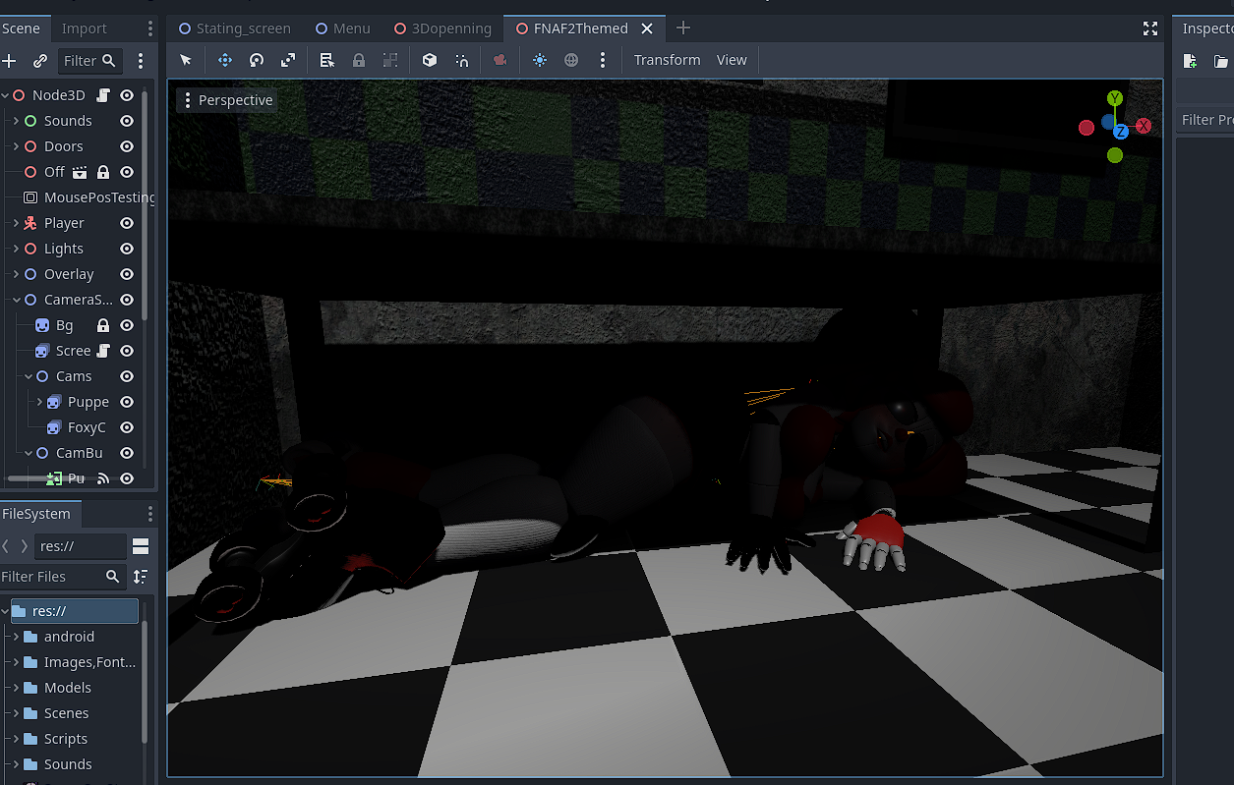Image resolution: width=1234 pixels, height=785 pixels.
Task: Add a new scene tab
Action: coord(683,28)
